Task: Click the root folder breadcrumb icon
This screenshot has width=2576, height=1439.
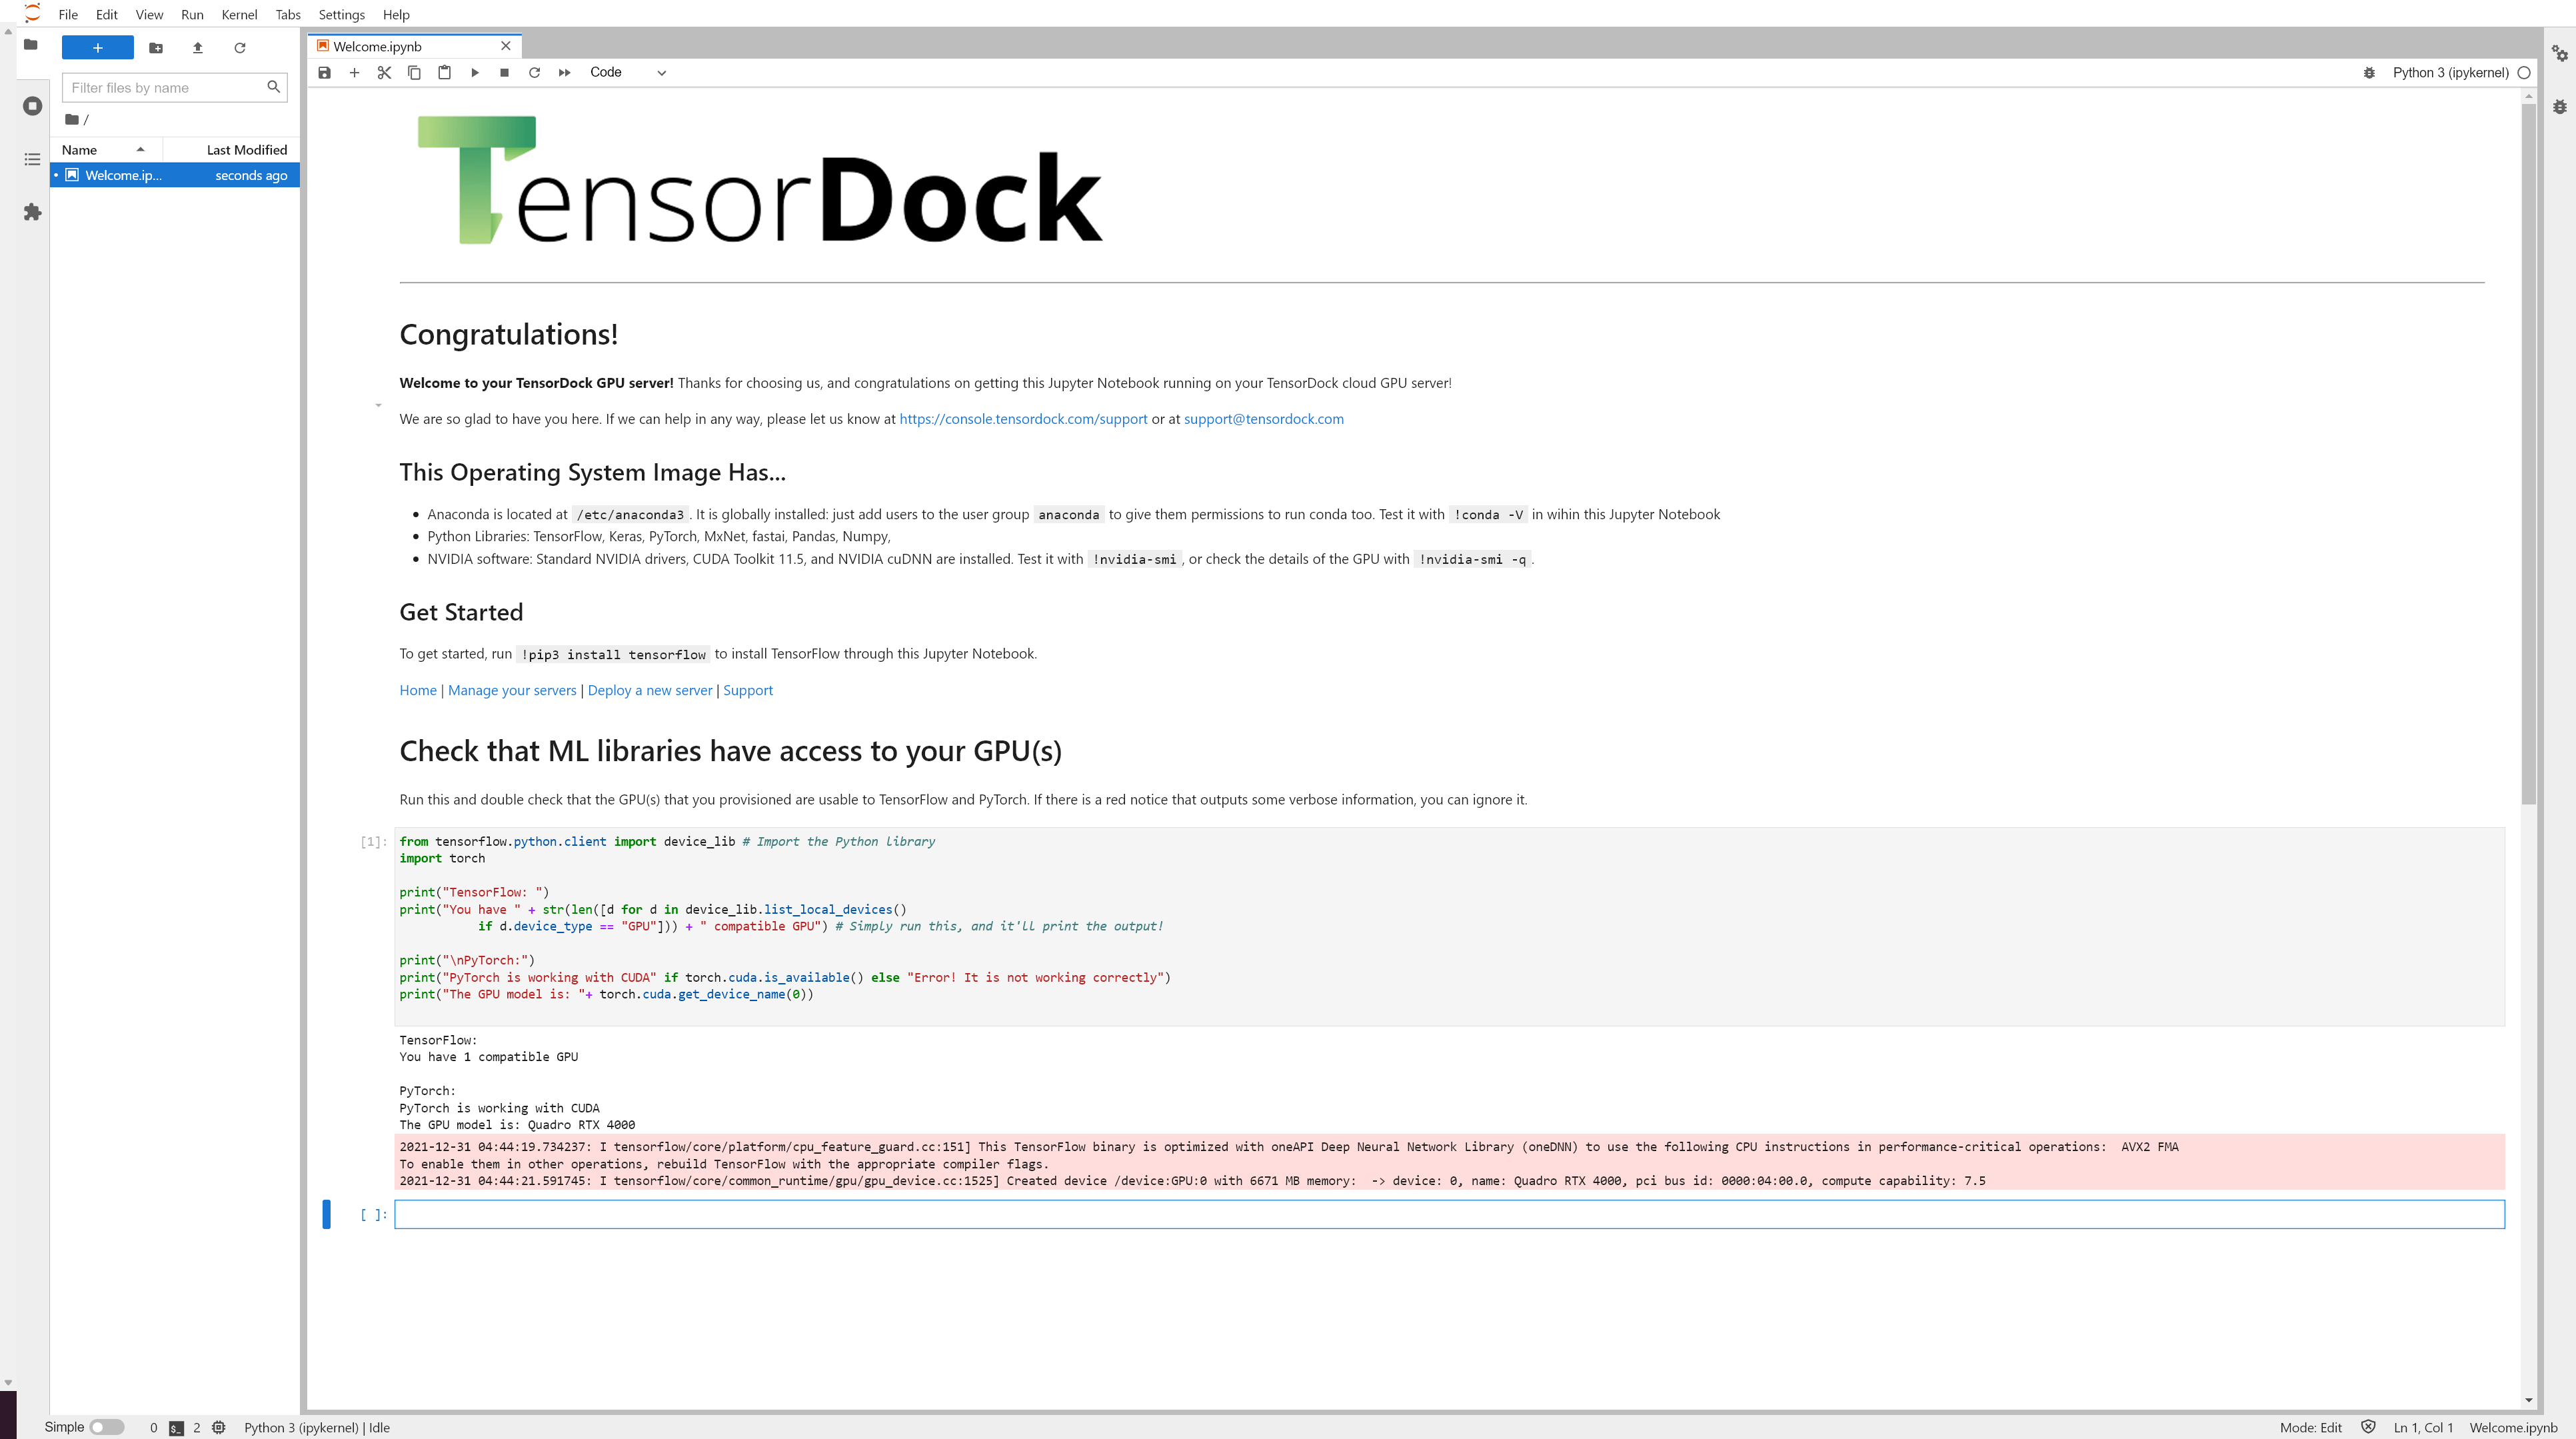Action: click(x=72, y=119)
